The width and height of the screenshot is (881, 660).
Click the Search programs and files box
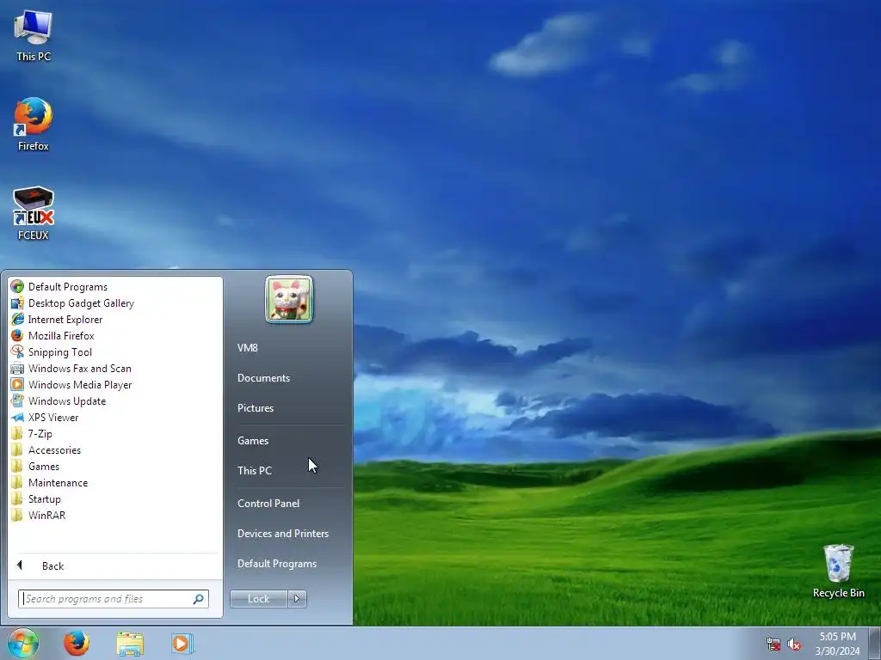point(113,599)
